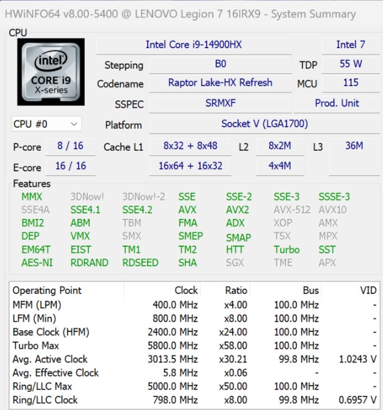Screen dimensions: 383x410
Task: Select the Base Clock (HFM) row
Action: pos(195,332)
